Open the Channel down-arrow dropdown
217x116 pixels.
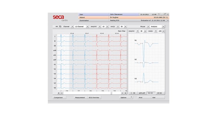[72, 26]
